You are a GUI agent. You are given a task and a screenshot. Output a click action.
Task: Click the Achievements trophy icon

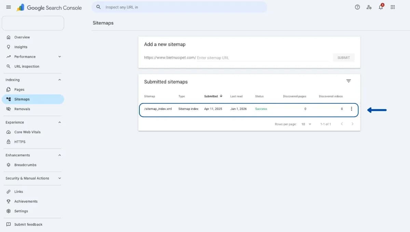[x=9, y=201]
